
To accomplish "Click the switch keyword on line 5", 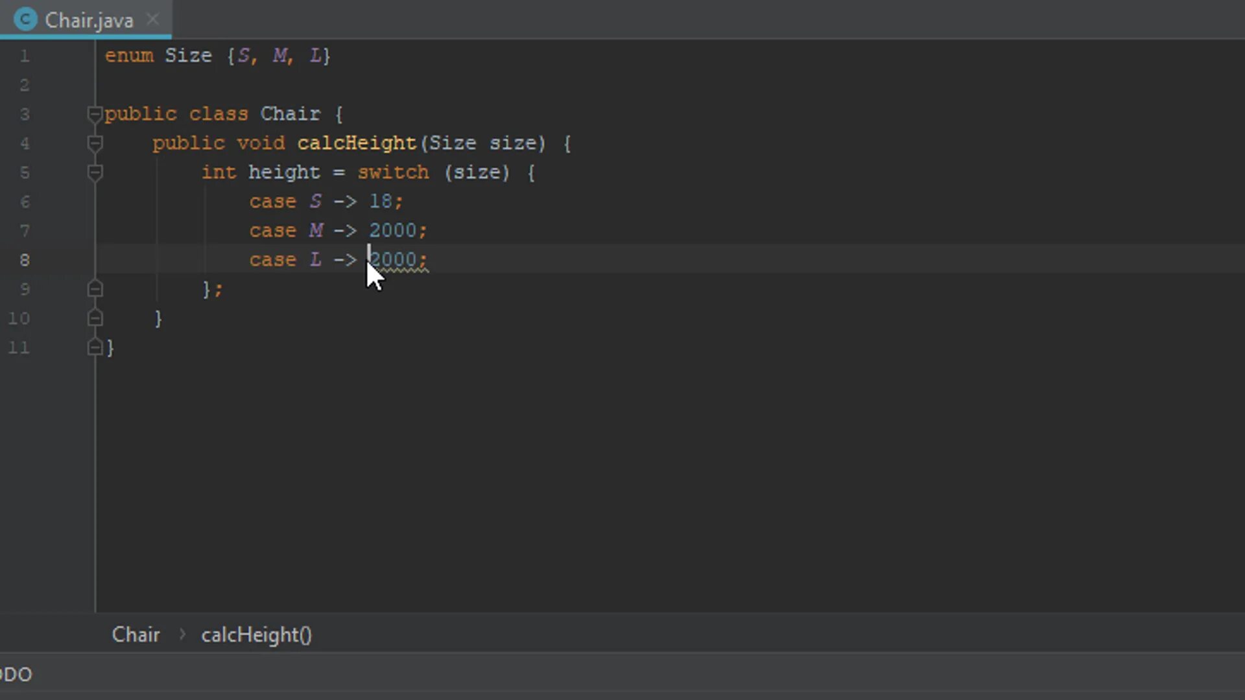I will 393,172.
